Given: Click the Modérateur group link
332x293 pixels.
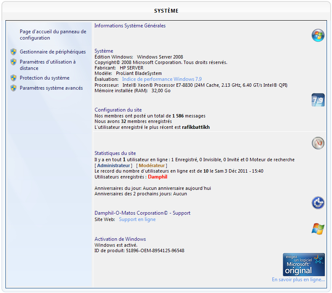Looking at the screenshot, I should (152, 165).
